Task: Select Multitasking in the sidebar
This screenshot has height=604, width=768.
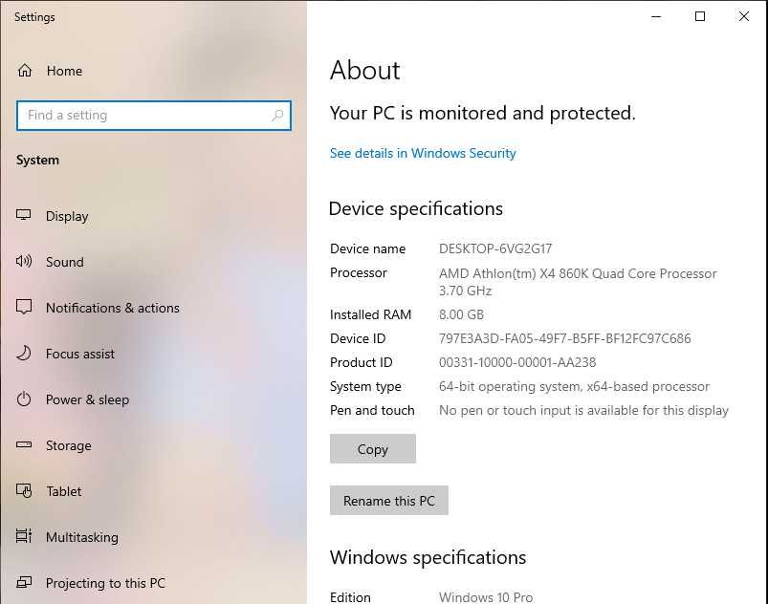Action: coord(82,537)
